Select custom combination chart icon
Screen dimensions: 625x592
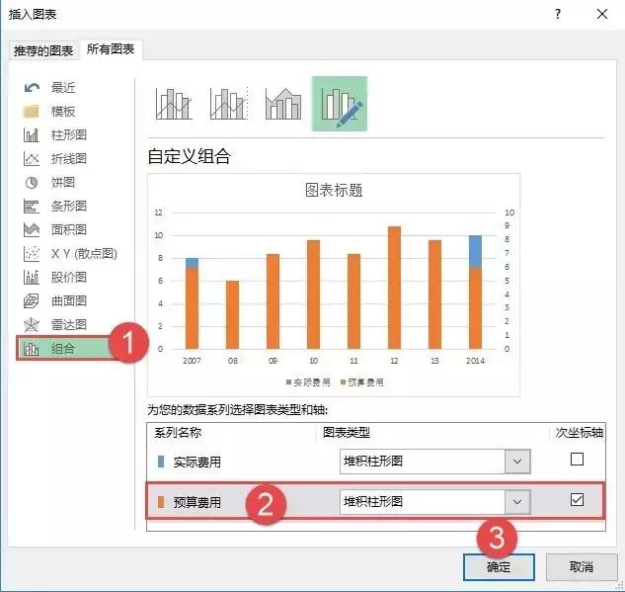pyautogui.click(x=340, y=104)
